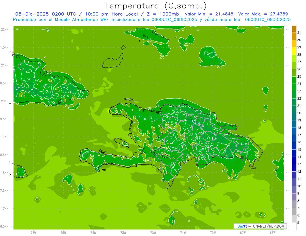Pick the purple swatch between 8 and 9
The height and width of the screenshot is (236, 306).
coord(294,197)
